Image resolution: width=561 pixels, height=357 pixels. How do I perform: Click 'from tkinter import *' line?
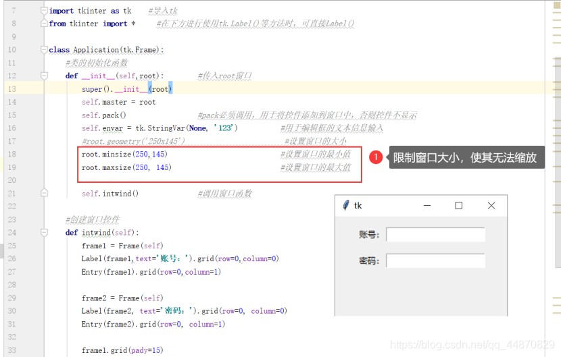92,24
